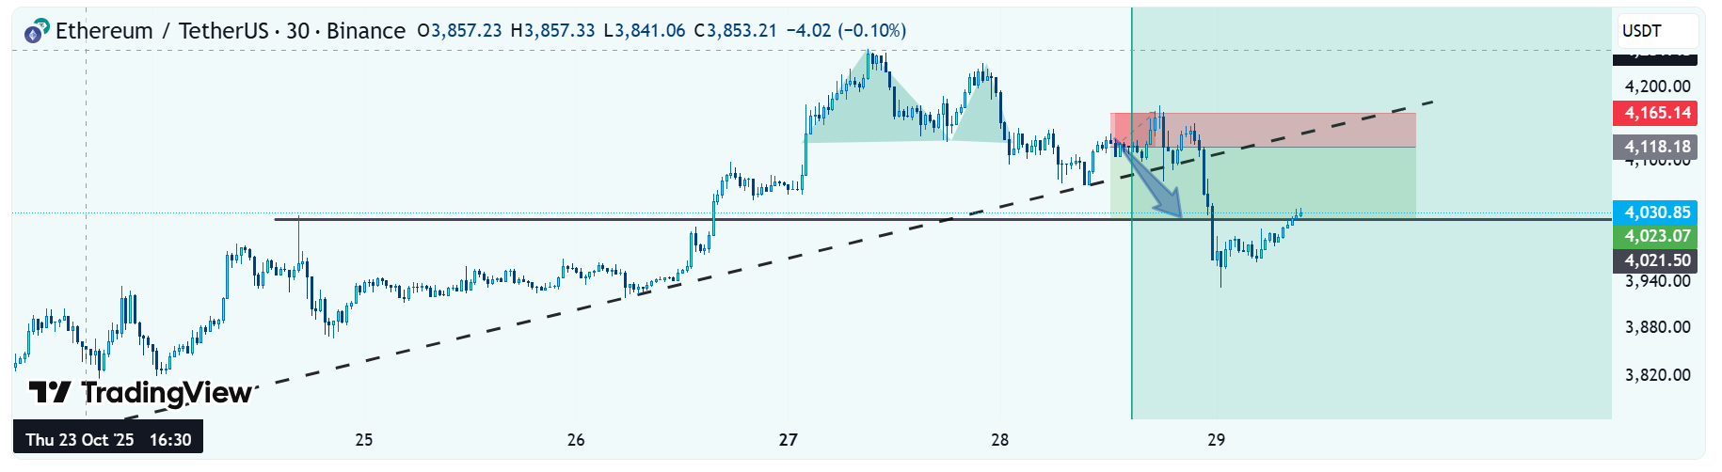The width and height of the screenshot is (1722, 472).
Task: Click the Thu 23 Oct '25 date label
Action: click(x=108, y=439)
